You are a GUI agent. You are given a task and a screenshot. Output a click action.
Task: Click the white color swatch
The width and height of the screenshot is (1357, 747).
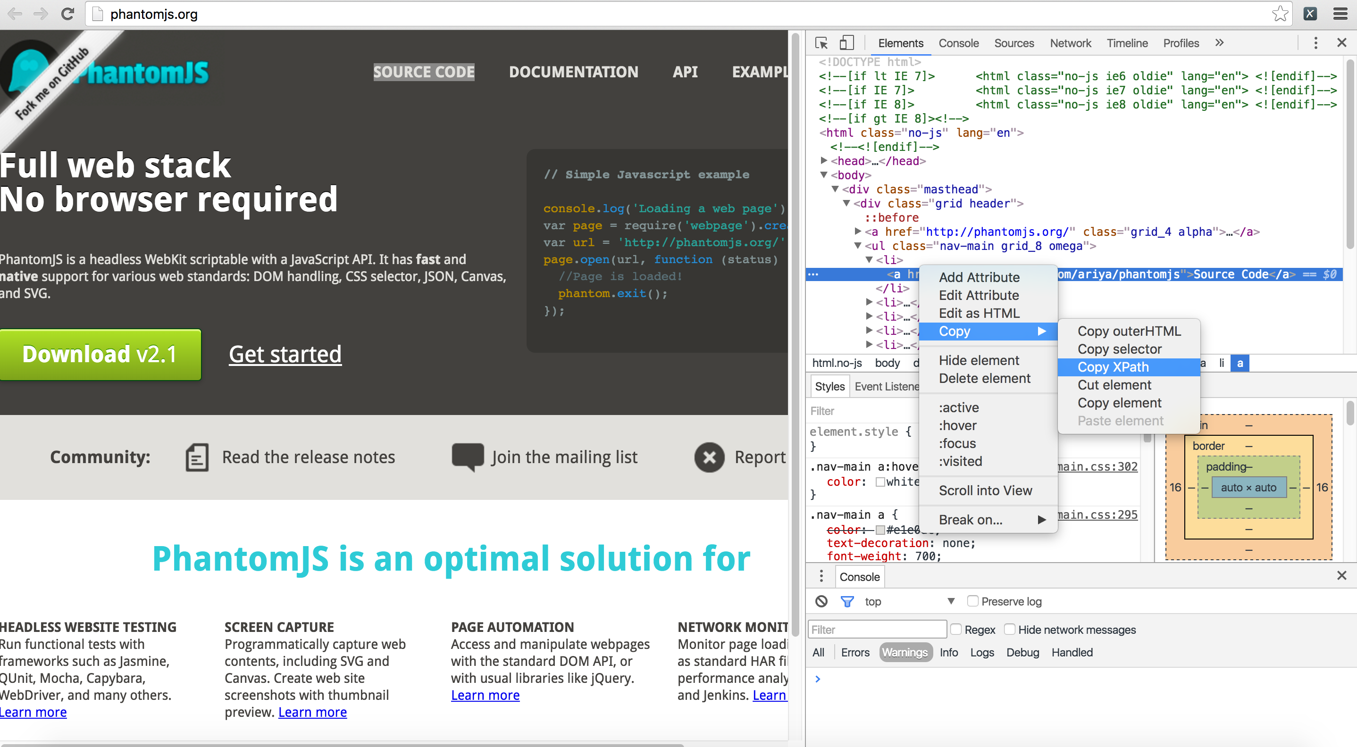pyautogui.click(x=880, y=481)
